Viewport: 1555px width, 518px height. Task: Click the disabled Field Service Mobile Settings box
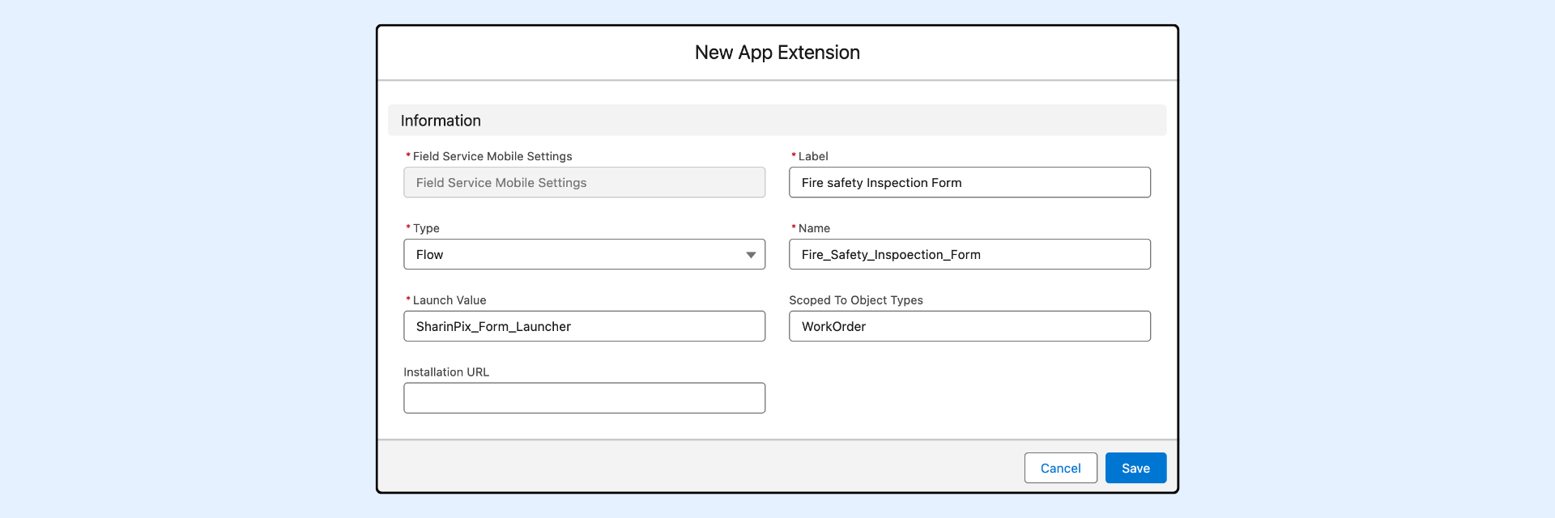(583, 183)
